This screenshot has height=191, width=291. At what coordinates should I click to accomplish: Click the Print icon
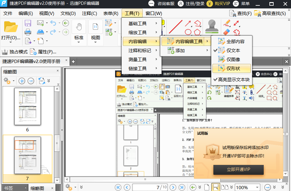[28, 32]
